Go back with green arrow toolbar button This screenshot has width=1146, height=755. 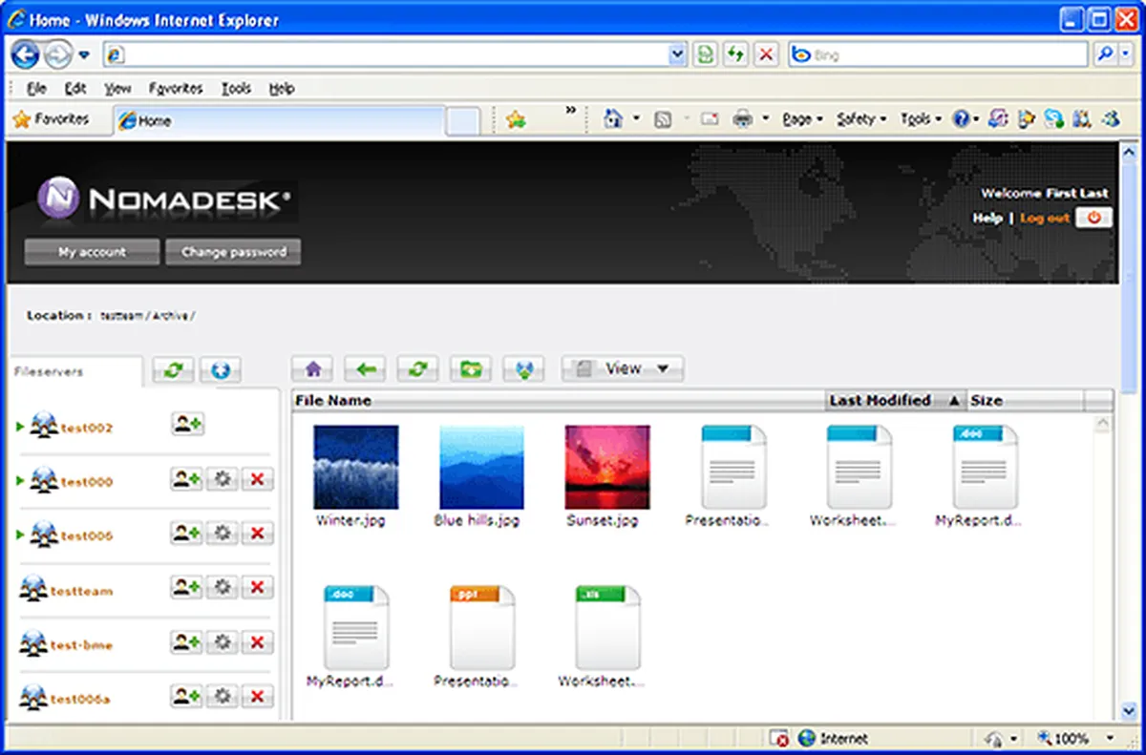365,368
